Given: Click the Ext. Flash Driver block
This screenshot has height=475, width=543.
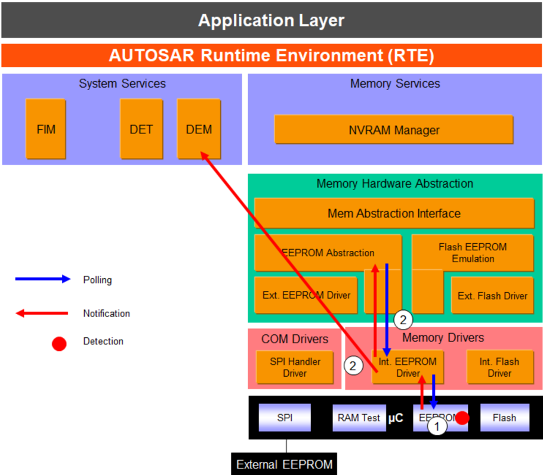Looking at the screenshot, I should tap(492, 296).
